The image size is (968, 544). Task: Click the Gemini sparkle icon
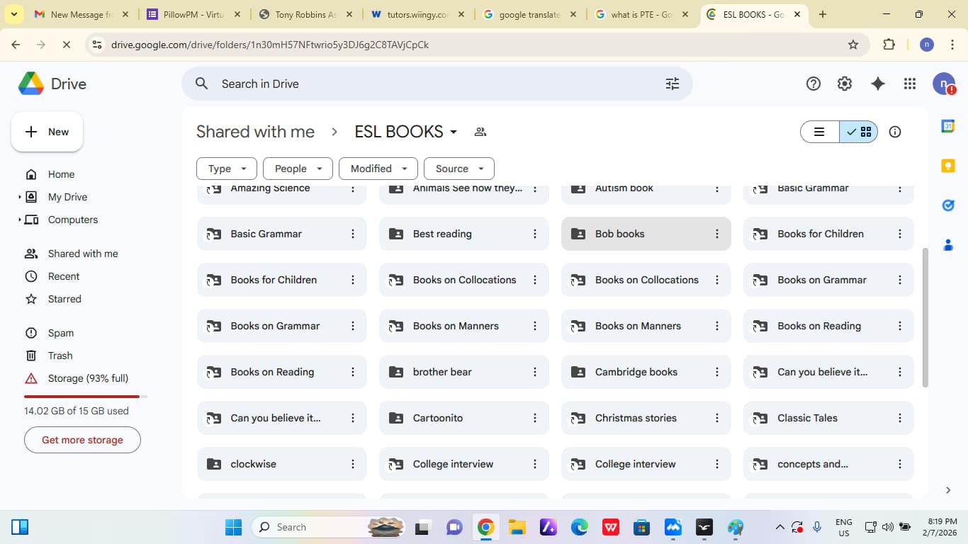[878, 83]
